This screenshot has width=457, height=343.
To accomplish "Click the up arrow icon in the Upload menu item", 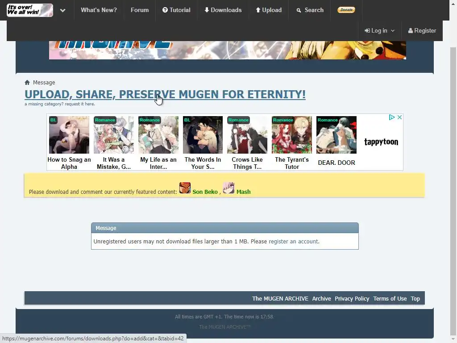I will click(258, 10).
